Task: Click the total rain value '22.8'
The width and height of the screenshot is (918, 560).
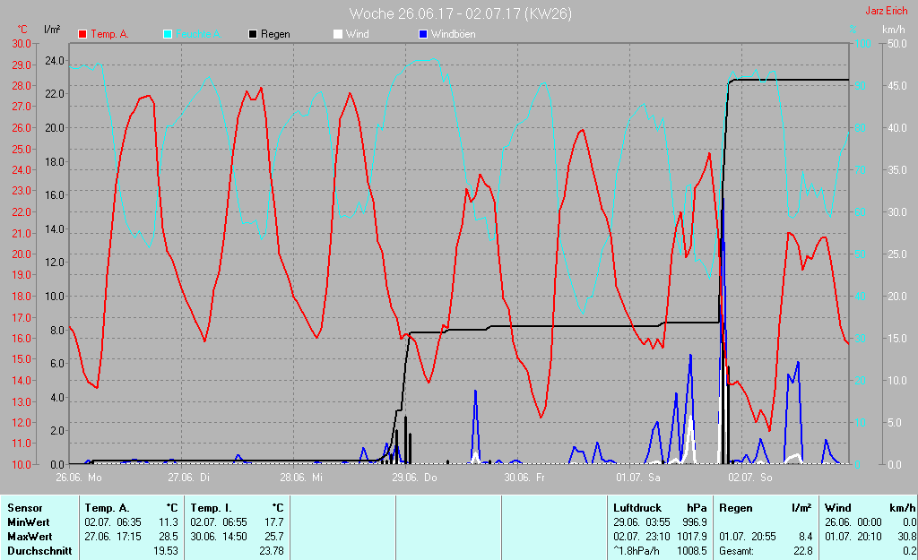Action: tap(802, 551)
